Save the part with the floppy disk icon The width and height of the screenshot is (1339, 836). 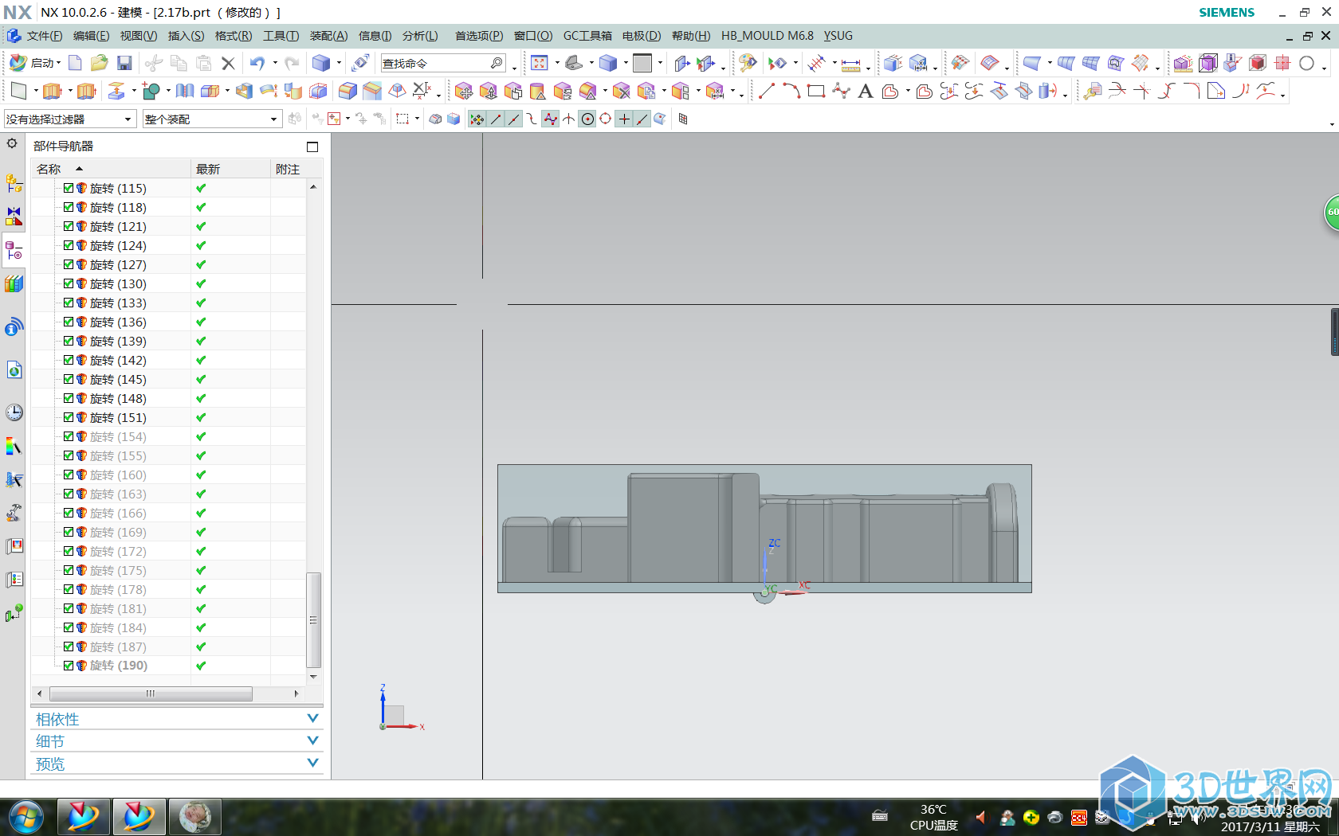pos(124,63)
